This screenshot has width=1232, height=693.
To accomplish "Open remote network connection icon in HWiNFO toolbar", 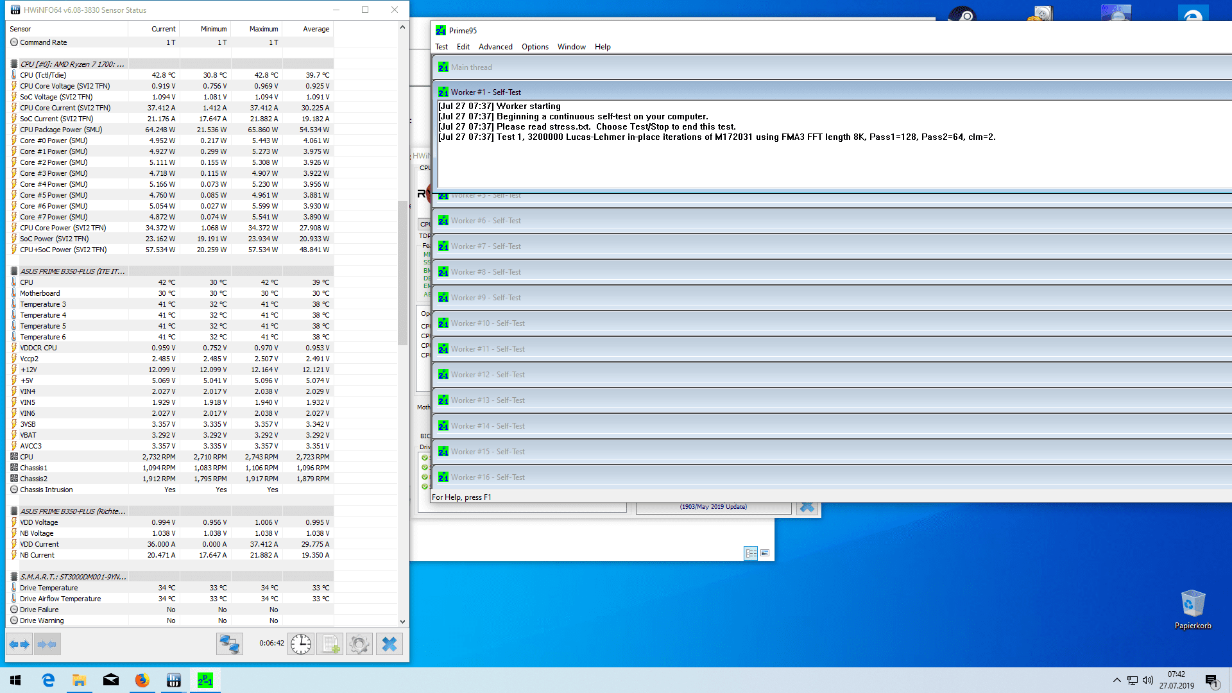I will click(229, 644).
